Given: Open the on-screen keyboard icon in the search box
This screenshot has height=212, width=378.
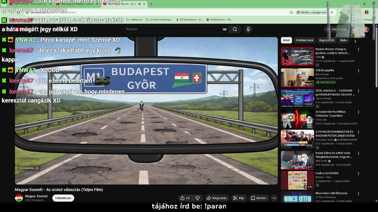Looking at the screenshot, I should [x=225, y=29].
